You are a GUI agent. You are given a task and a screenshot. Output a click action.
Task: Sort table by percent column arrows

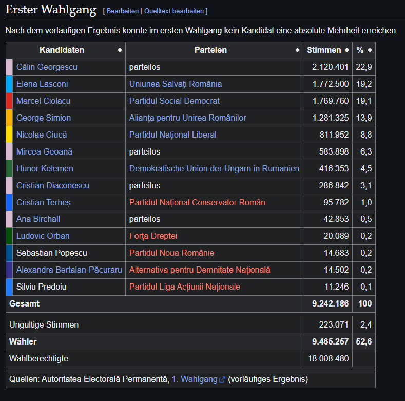[x=370, y=50]
